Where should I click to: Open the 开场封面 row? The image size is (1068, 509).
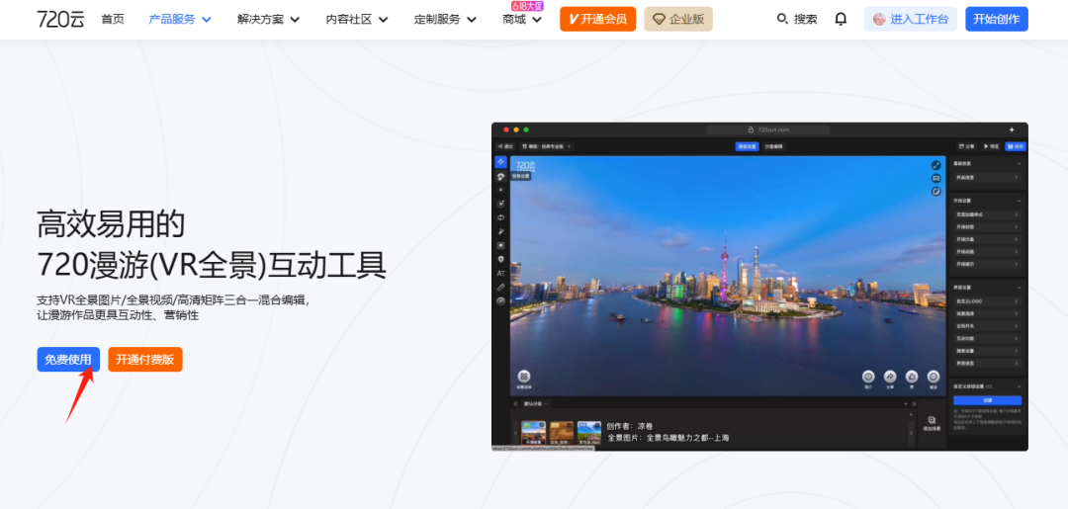click(988, 226)
